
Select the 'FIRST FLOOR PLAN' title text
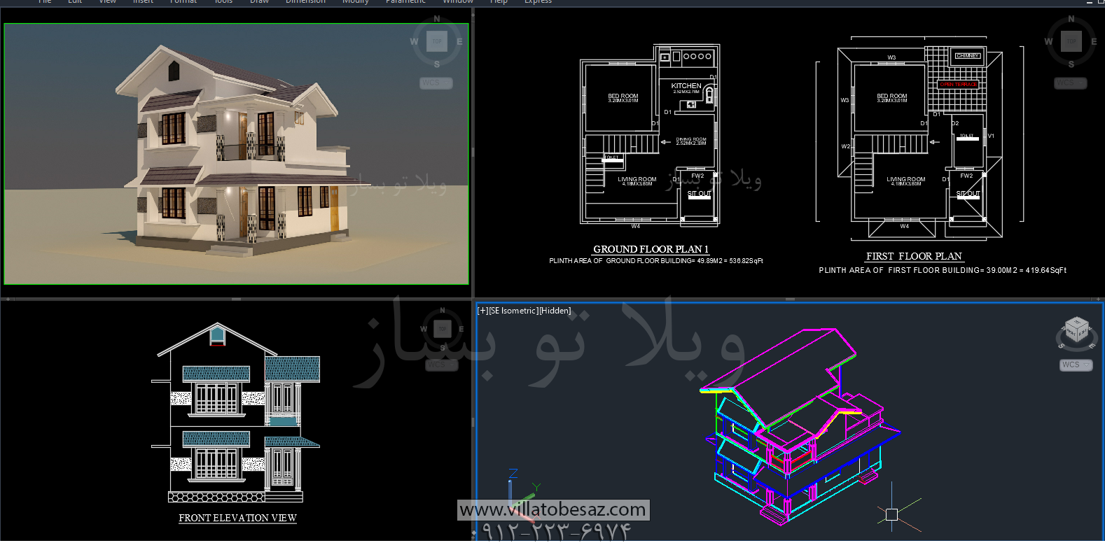[914, 256]
